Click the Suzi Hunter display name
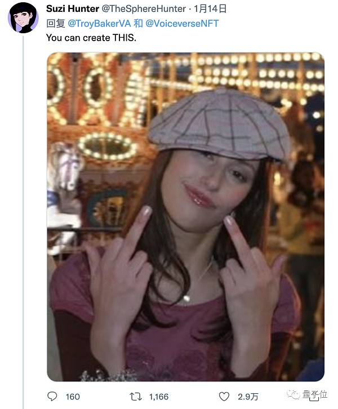Viewport: 338px width, 409px height. [x=73, y=8]
